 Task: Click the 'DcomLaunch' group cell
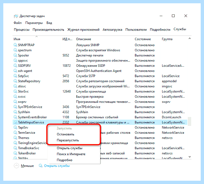[x=171, y=117]
